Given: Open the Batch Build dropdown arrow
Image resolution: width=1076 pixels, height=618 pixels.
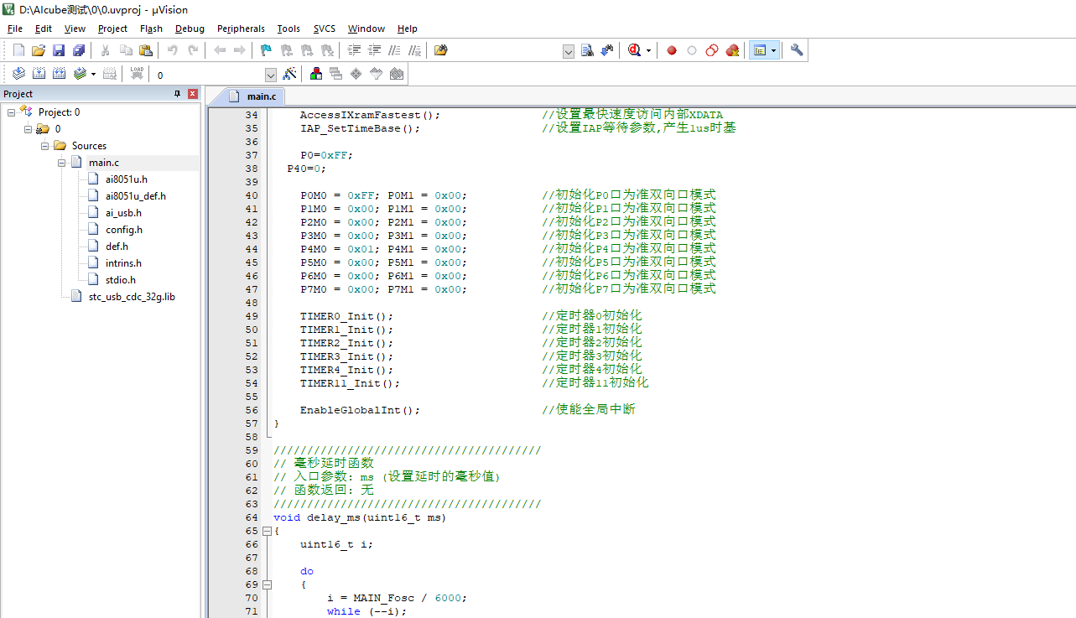Looking at the screenshot, I should pos(93,74).
